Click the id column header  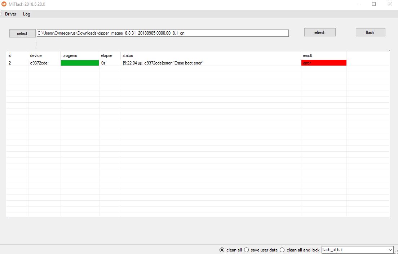click(x=17, y=55)
